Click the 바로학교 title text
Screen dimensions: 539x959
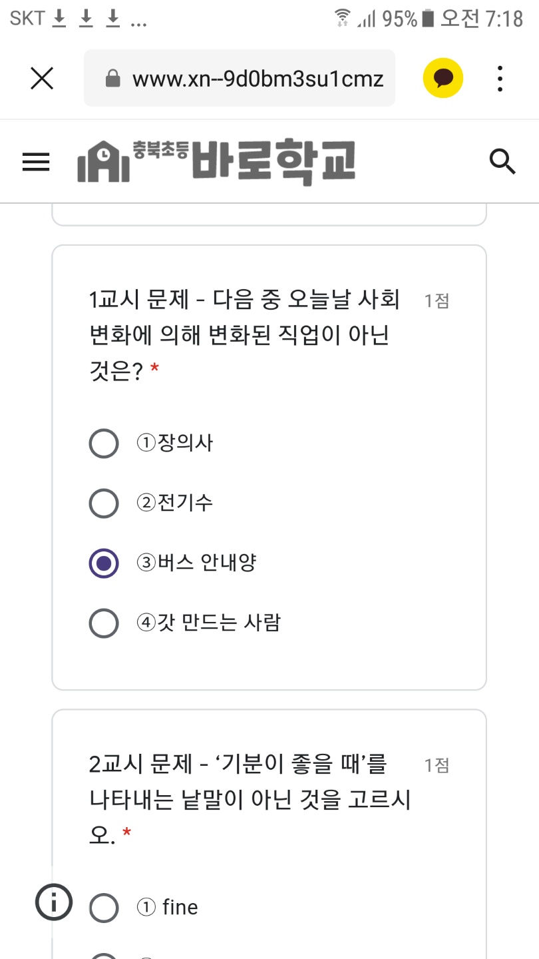(273, 162)
